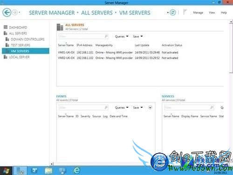Sort events by Source column
Image resolution: width=233 pixels, height=175 pixels.
click(96, 116)
